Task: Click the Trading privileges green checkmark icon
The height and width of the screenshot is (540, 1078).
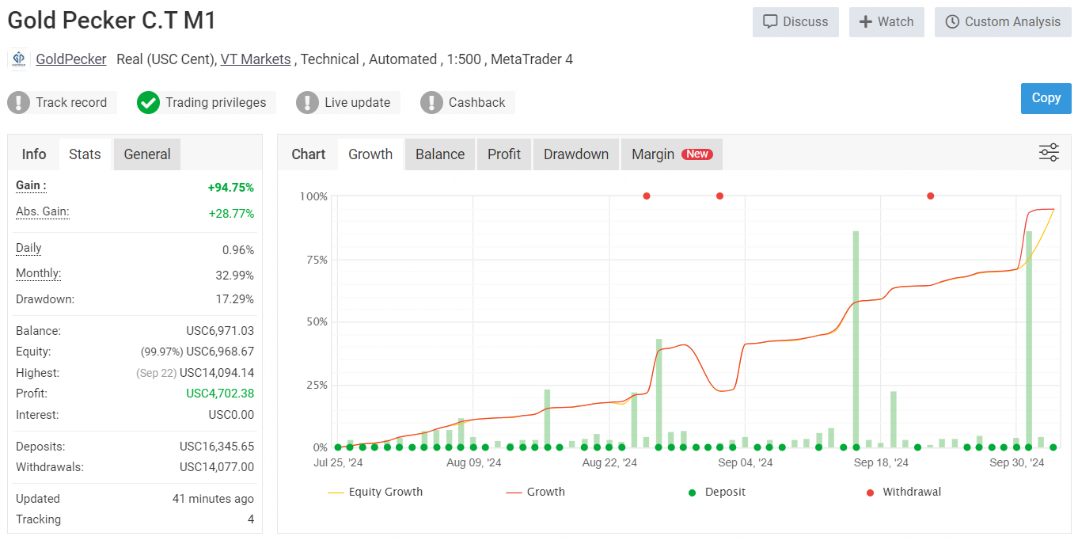Action: [148, 102]
